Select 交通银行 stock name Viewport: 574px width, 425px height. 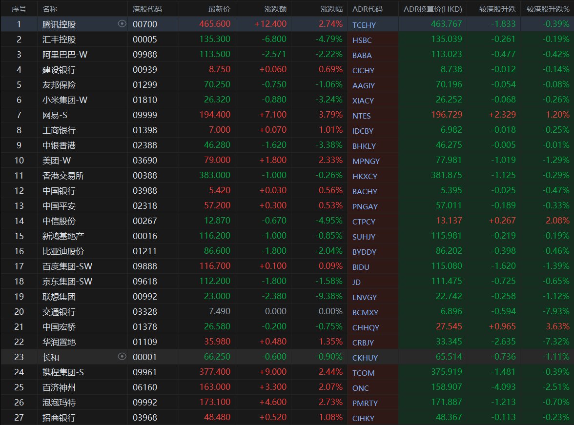[x=59, y=311]
